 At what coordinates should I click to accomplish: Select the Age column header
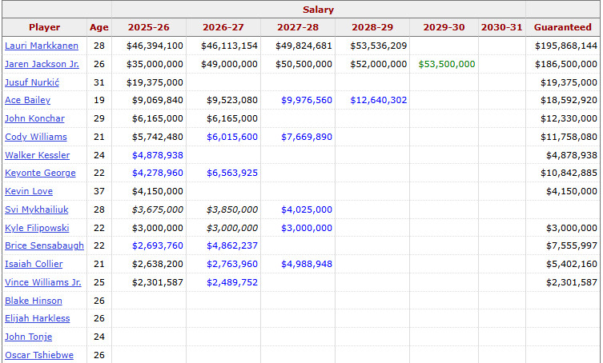pos(99,27)
